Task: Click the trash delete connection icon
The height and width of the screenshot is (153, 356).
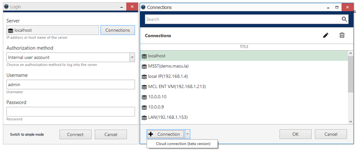Action: pyautogui.click(x=342, y=35)
